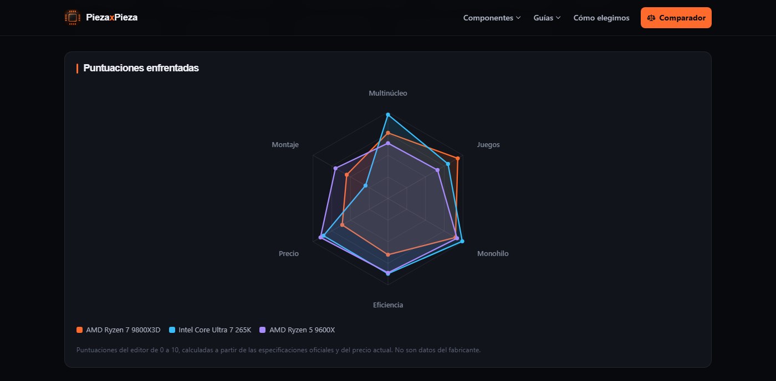This screenshot has width=776, height=381.
Task: Select the orange Juegos data point
Action: click(457, 159)
